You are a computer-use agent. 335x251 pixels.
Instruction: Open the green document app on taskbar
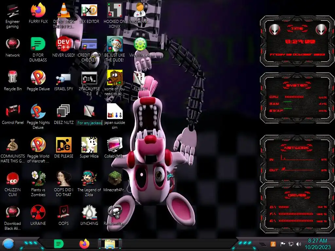[x=59, y=244]
